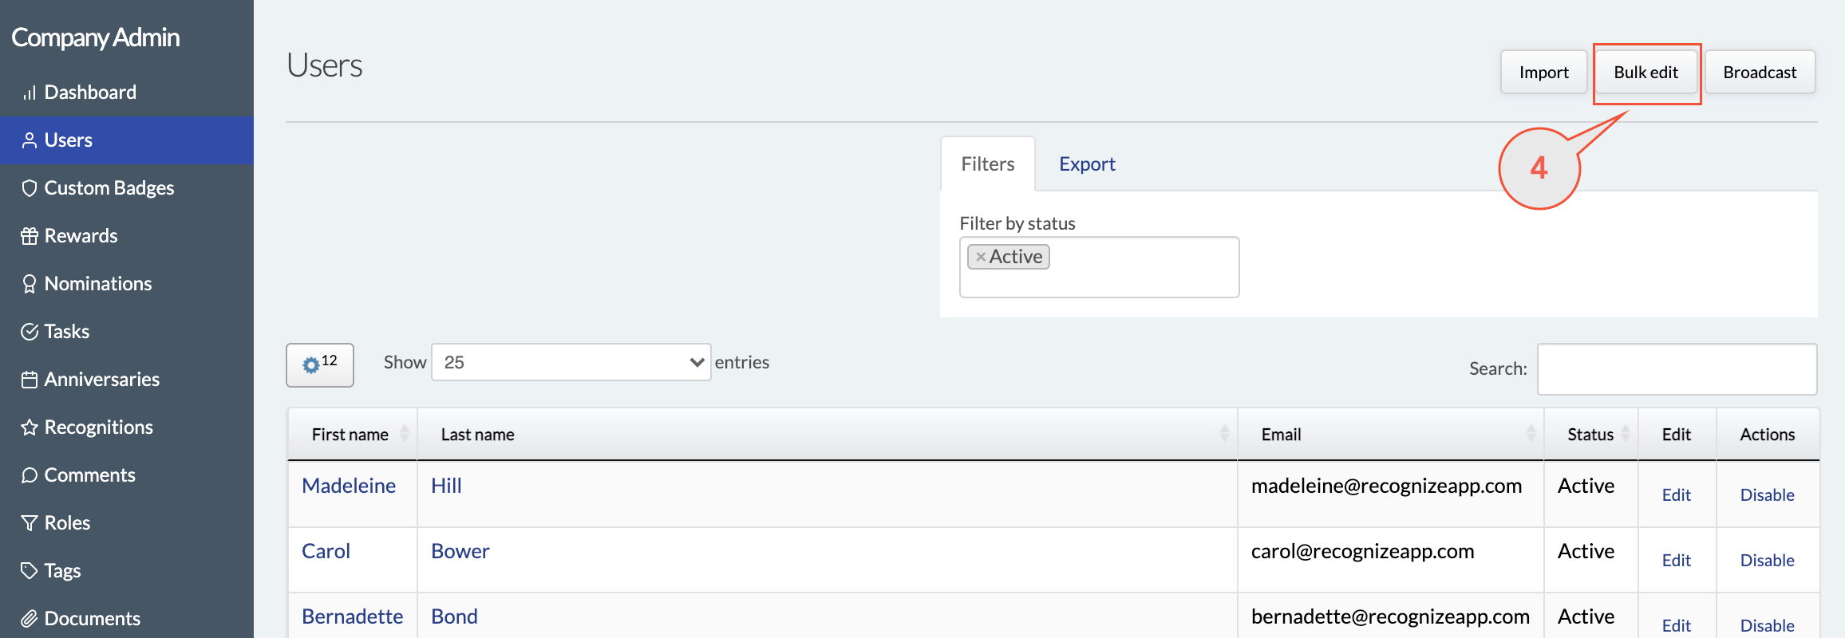Edit Carol Bower's user record
This screenshot has width=1845, height=638.
point(1676,561)
